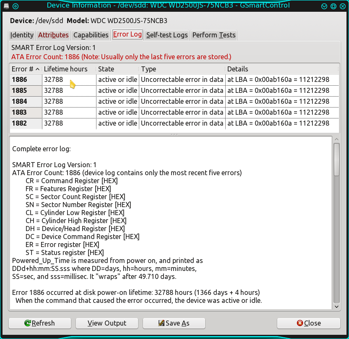Maximize the Device Information window
The width and height of the screenshot is (349, 339).
click(x=333, y=6)
